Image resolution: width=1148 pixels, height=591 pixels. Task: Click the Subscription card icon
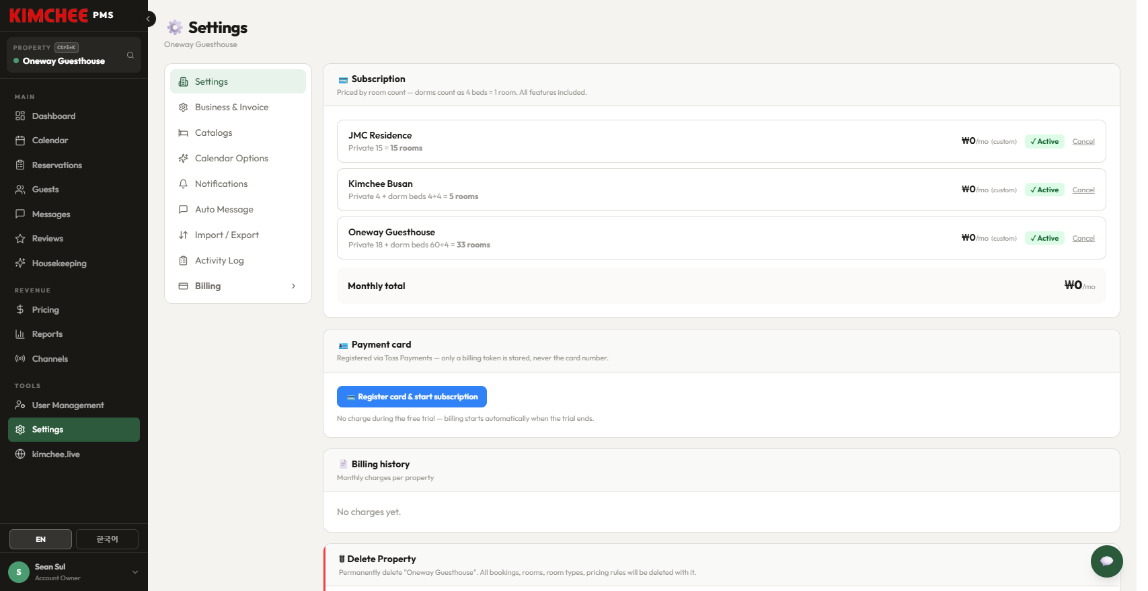(x=343, y=80)
